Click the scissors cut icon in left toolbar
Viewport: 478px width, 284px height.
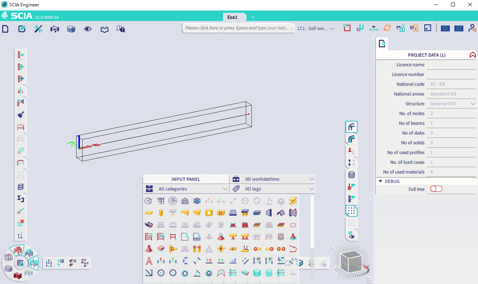tap(21, 103)
